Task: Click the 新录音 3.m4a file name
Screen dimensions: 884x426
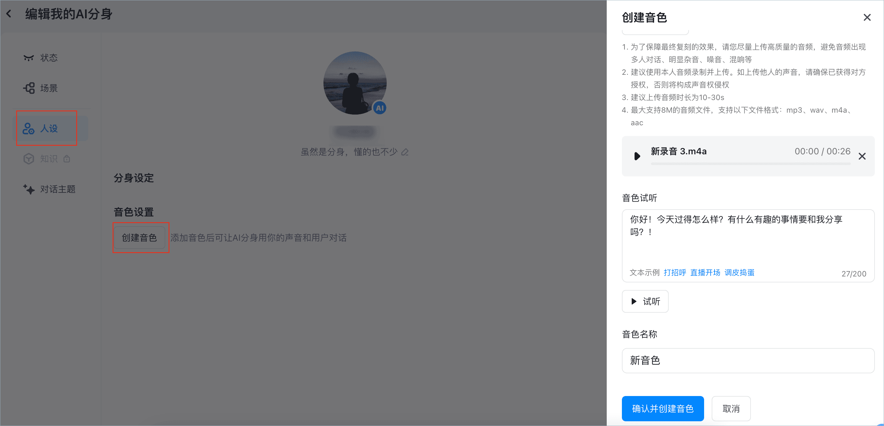Action: [x=678, y=151]
